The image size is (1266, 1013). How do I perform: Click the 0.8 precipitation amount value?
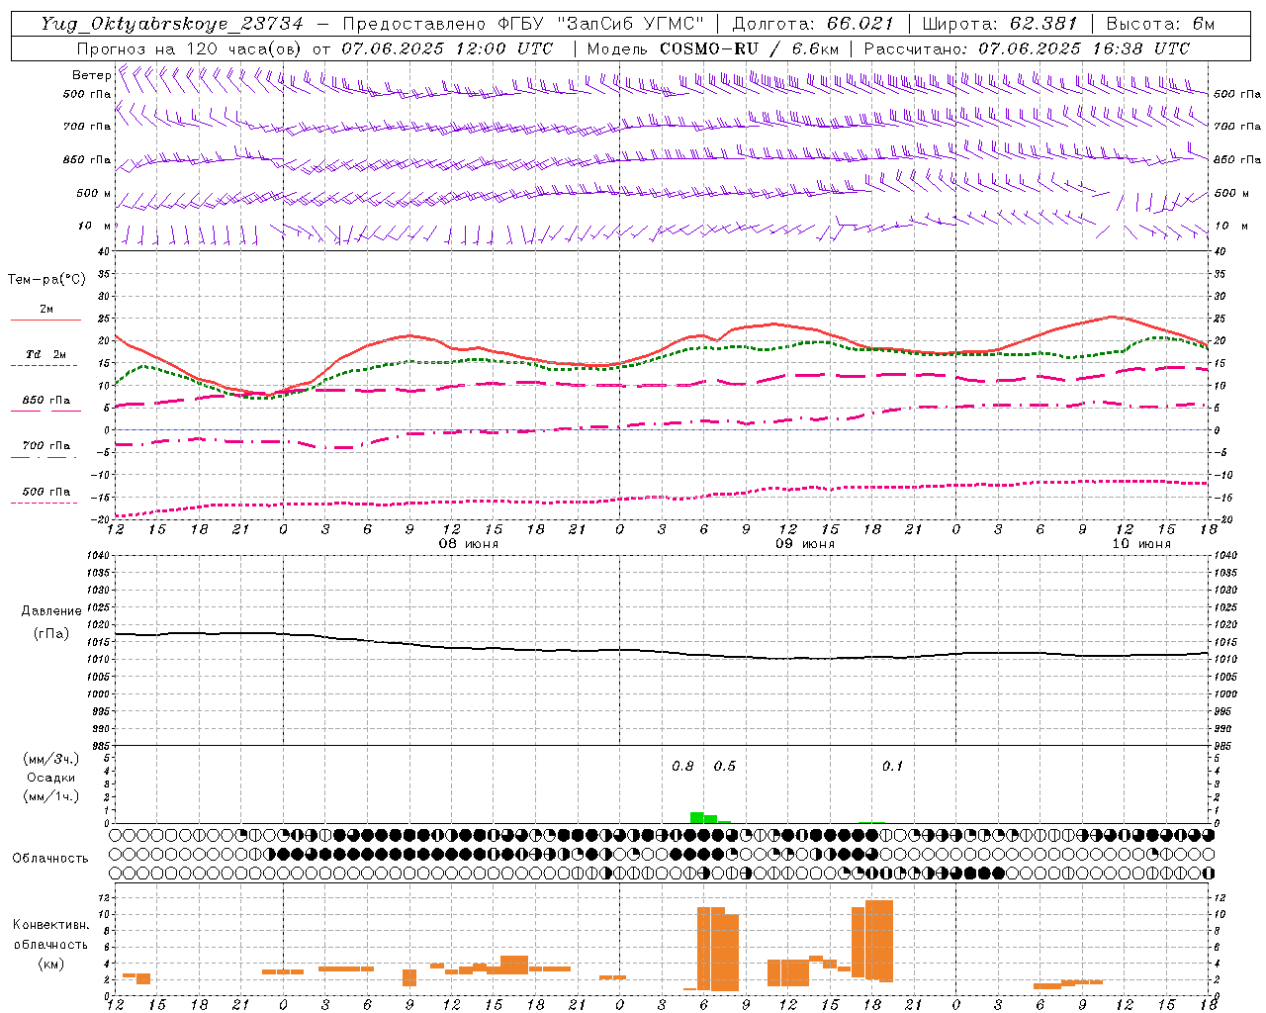[x=682, y=766]
